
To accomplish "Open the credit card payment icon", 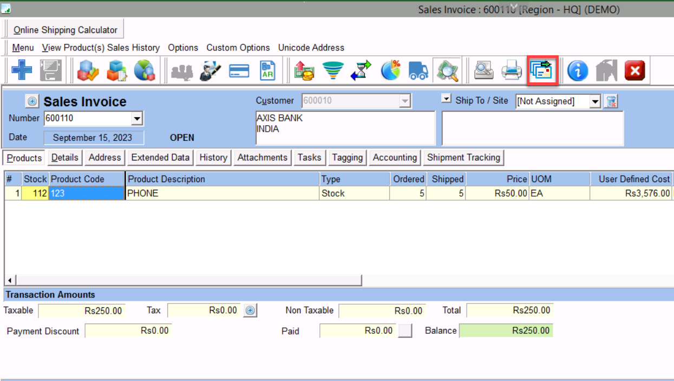I will [239, 70].
